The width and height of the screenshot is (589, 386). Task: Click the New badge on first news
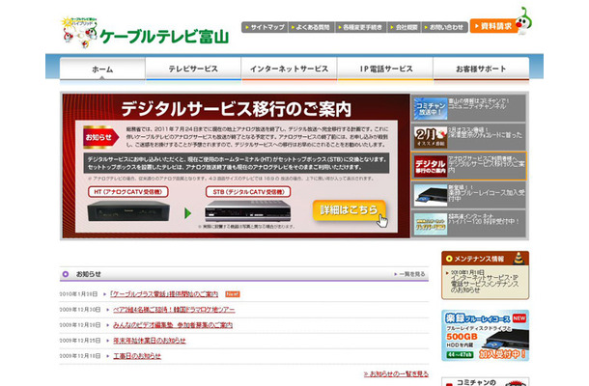pyautogui.click(x=233, y=294)
